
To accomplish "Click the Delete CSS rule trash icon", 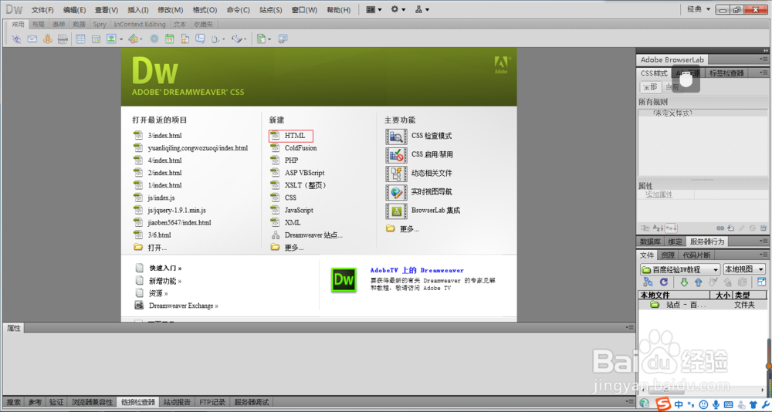I will (x=764, y=228).
